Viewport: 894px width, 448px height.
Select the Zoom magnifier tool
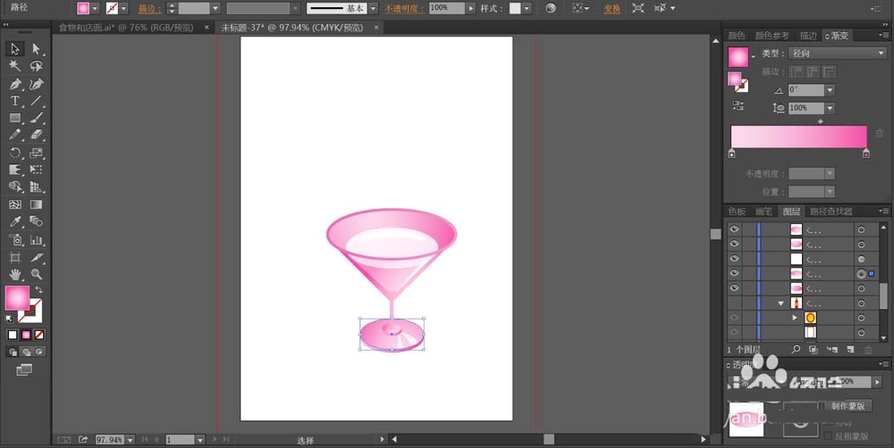pyautogui.click(x=37, y=274)
